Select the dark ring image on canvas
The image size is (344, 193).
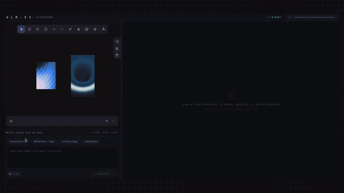[83, 76]
